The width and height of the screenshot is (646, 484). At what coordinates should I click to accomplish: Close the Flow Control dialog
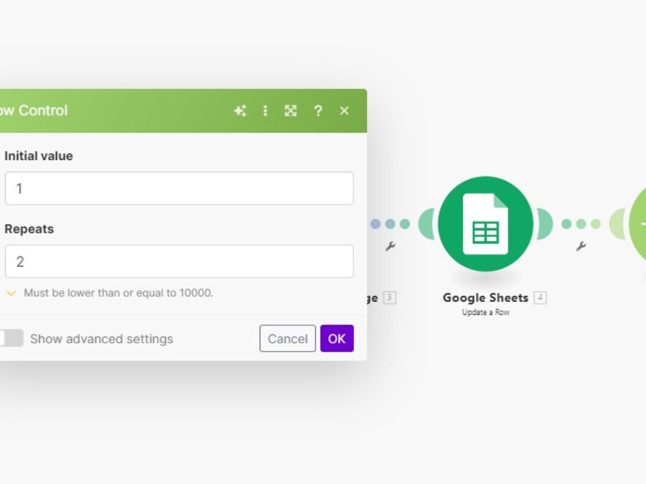pyautogui.click(x=344, y=111)
